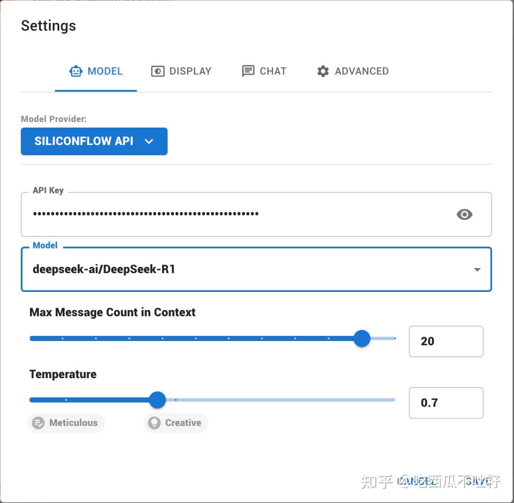Screen dimensions: 514x503
Task: Click the temperature value box showing 0.7
Action: [446, 403]
